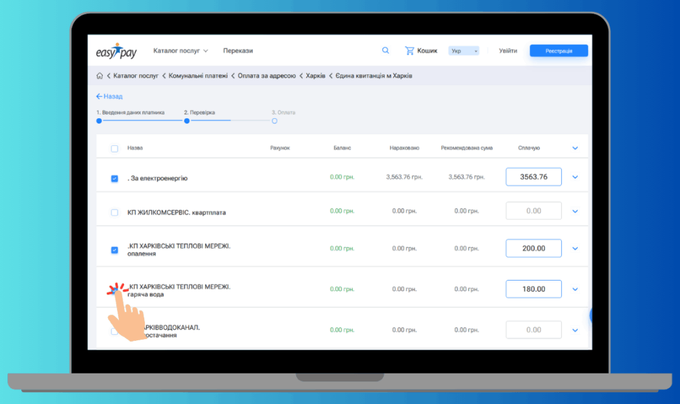Expand the За електроенергію row details
680x404 pixels.
click(x=575, y=177)
